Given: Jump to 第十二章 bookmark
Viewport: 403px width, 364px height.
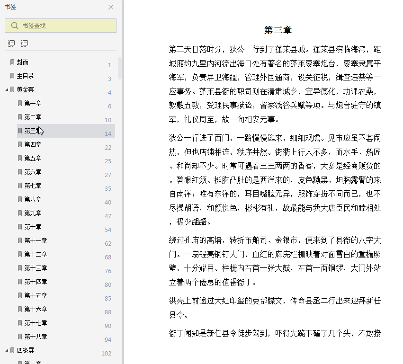Looking at the screenshot, I should [x=36, y=254].
